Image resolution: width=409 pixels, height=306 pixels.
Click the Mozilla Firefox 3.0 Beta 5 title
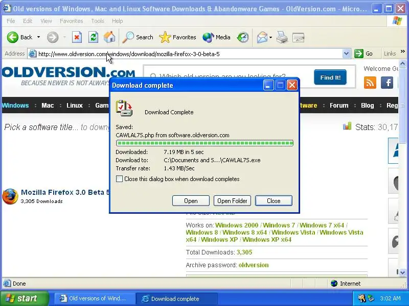coord(65,192)
